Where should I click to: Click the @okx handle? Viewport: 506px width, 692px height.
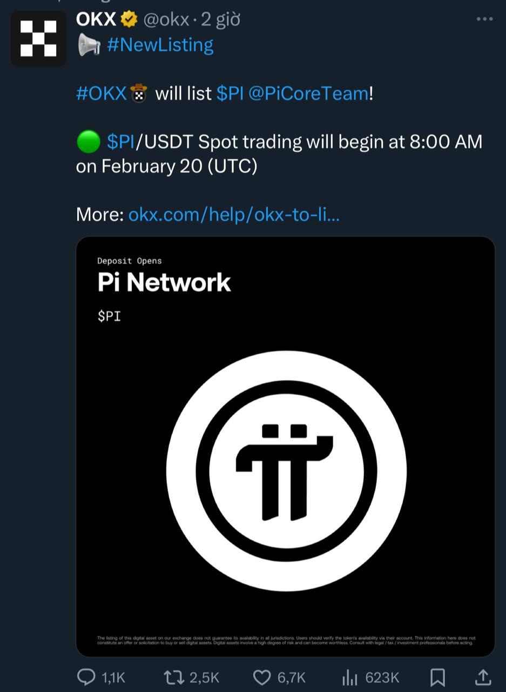[166, 20]
